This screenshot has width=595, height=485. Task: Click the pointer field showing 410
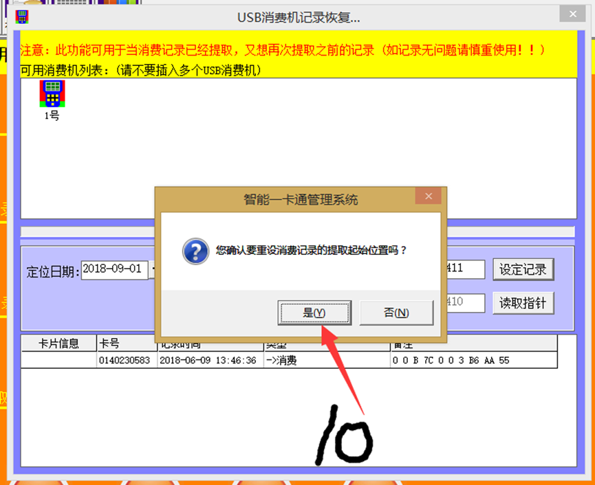pos(465,302)
